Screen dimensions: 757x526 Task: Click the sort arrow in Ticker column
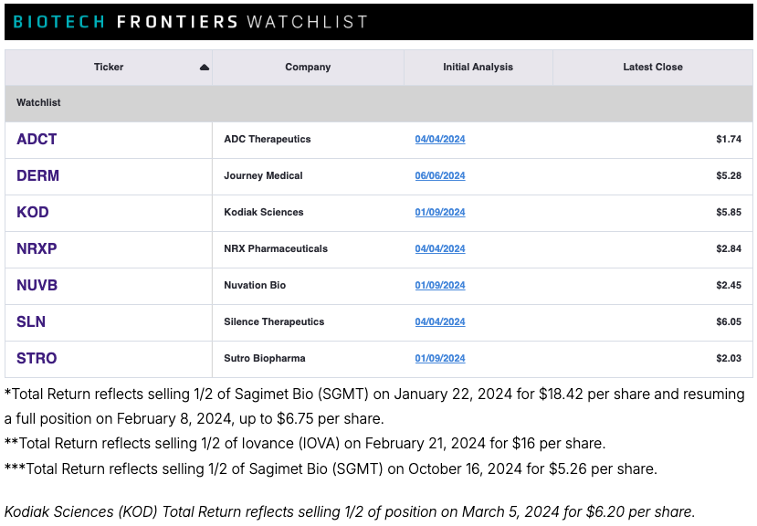pos(205,68)
